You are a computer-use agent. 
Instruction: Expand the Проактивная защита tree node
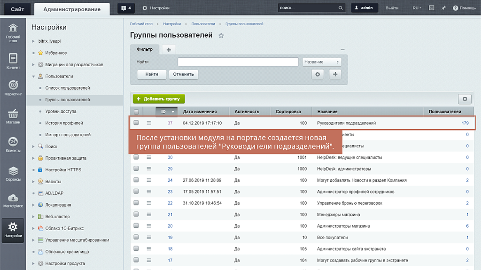pyautogui.click(x=33, y=158)
